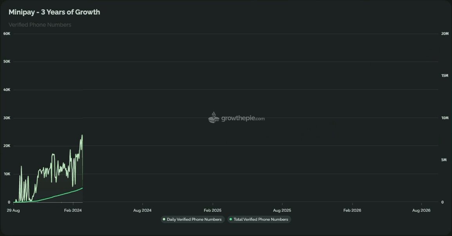This screenshot has height=236, width=452.
Task: Toggle Daily Verified Phone Numbers legend series
Action: pyautogui.click(x=192, y=219)
